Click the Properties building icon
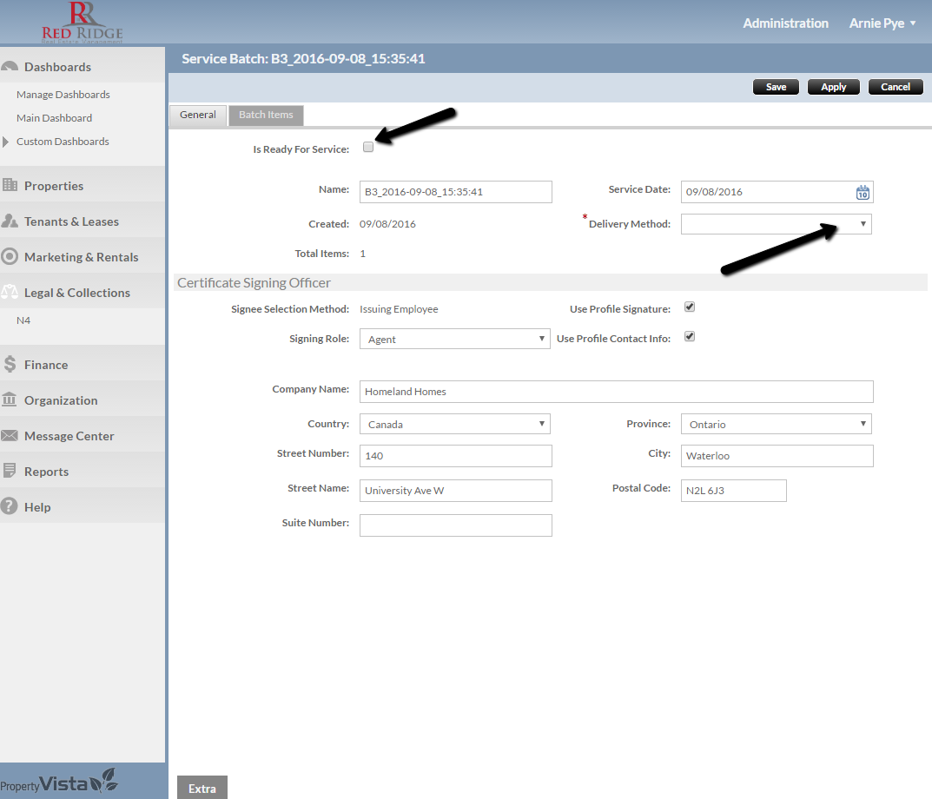This screenshot has height=799, width=932. tap(10, 186)
